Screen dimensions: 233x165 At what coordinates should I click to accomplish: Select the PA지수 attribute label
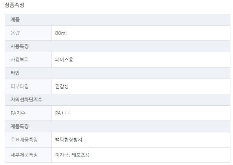(x=18, y=113)
